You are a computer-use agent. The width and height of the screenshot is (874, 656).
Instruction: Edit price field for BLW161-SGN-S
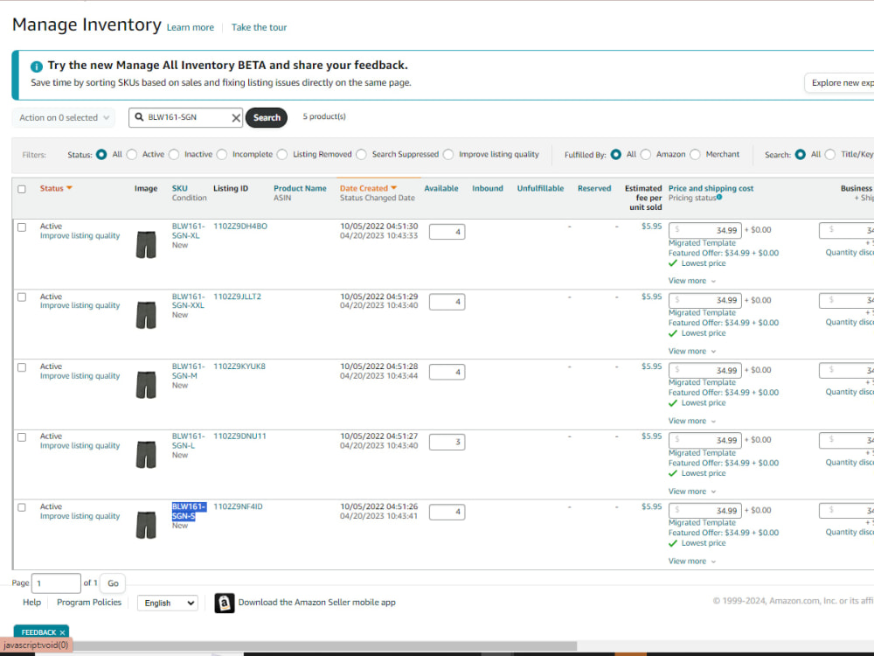coord(705,511)
